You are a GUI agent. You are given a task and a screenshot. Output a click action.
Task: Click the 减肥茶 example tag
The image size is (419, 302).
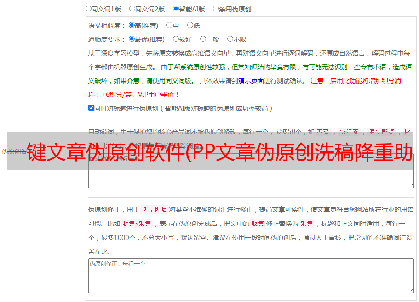349,132
